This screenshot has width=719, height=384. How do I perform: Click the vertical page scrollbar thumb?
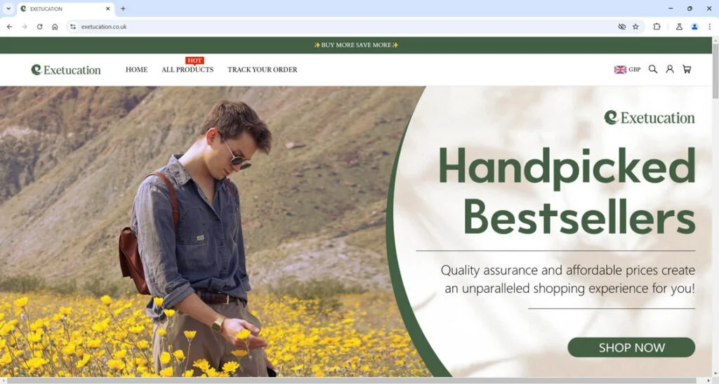pos(715,70)
